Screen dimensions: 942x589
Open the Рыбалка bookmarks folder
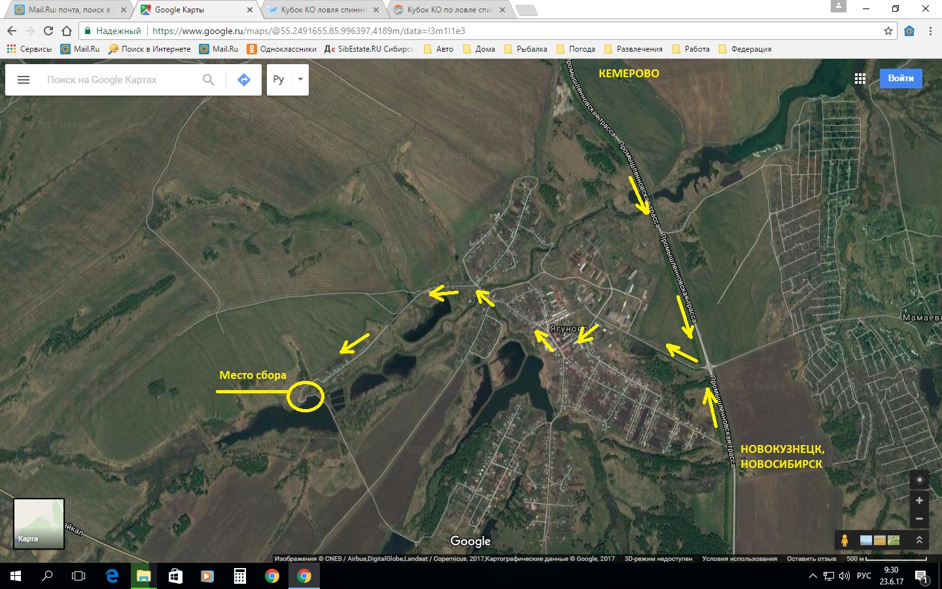[525, 49]
